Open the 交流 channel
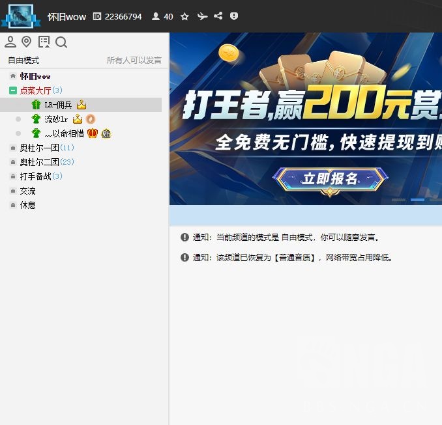This screenshot has height=425, width=442. (x=27, y=191)
